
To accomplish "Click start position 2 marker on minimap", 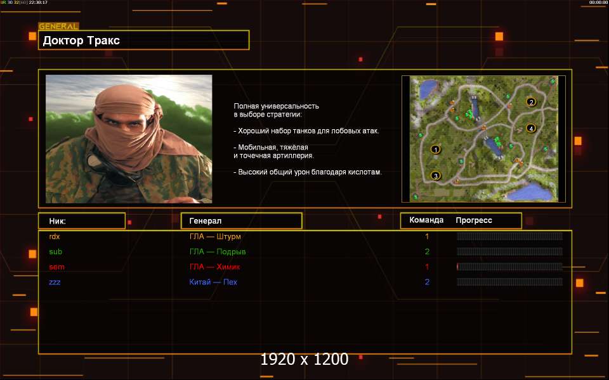I will click(531, 102).
